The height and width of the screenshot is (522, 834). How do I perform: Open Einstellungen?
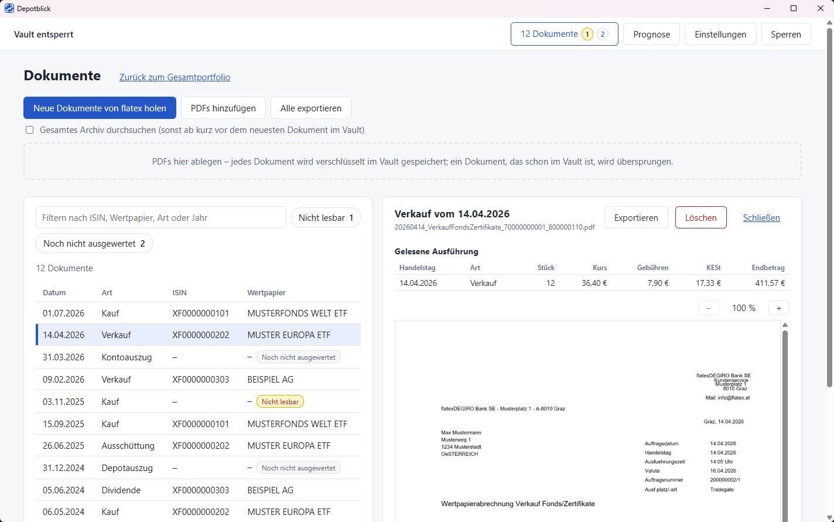coord(720,35)
